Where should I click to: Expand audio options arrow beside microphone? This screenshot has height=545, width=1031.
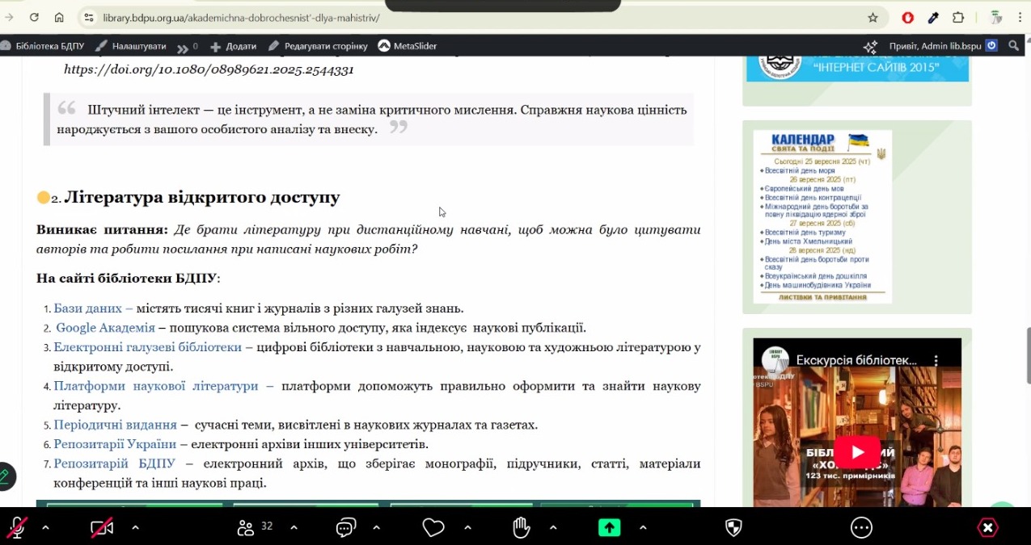[45, 527]
